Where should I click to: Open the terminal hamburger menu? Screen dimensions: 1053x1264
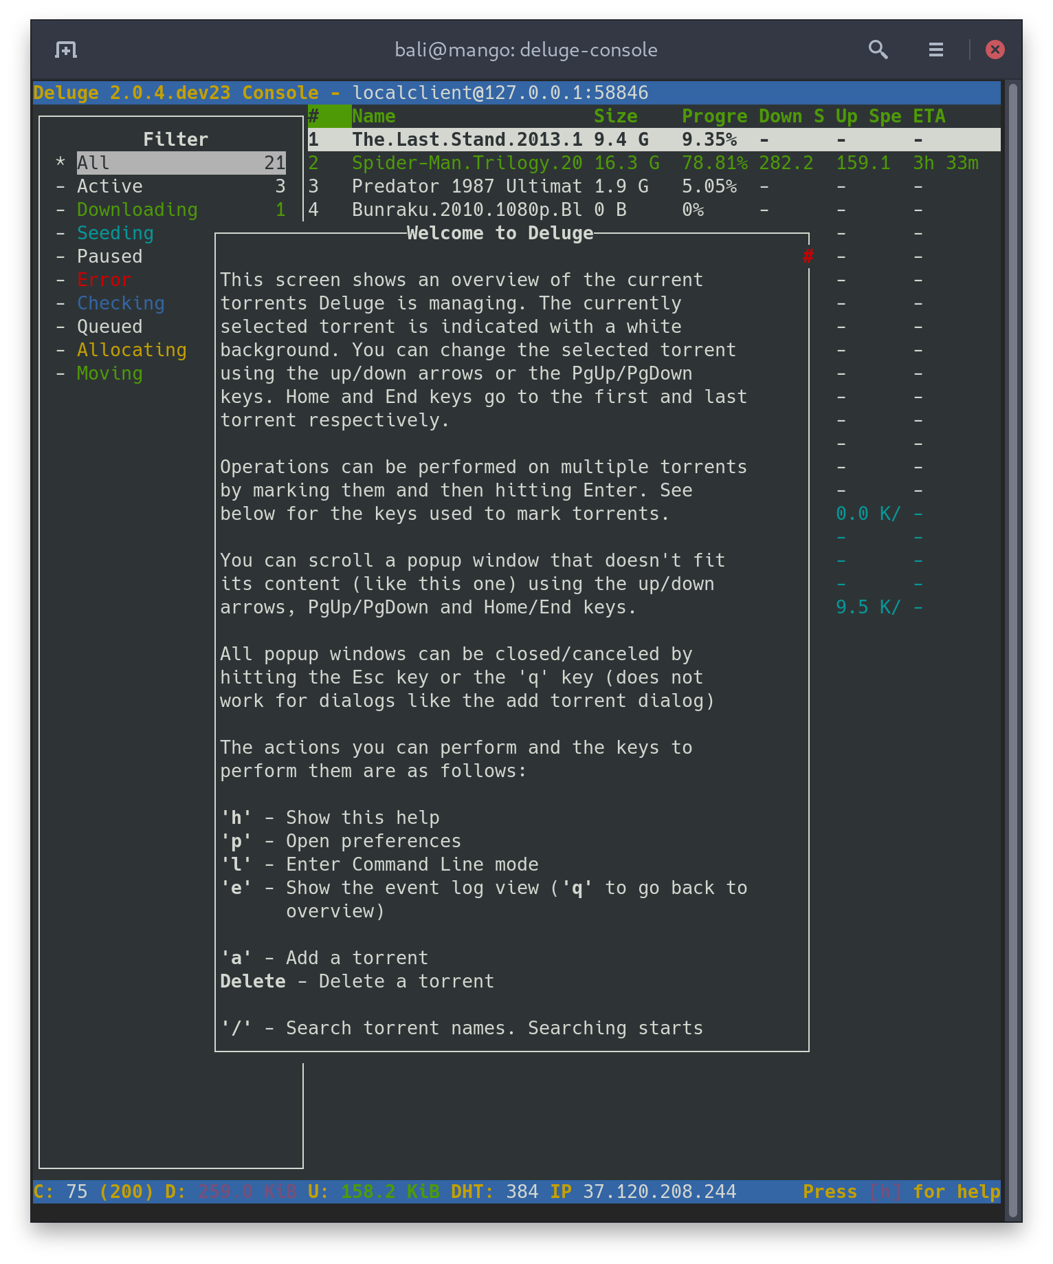pos(935,50)
